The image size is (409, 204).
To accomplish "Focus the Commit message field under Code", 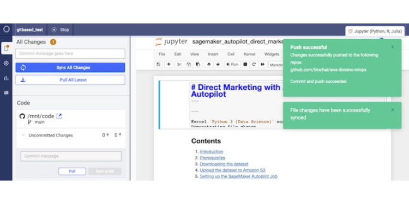I will (x=71, y=156).
